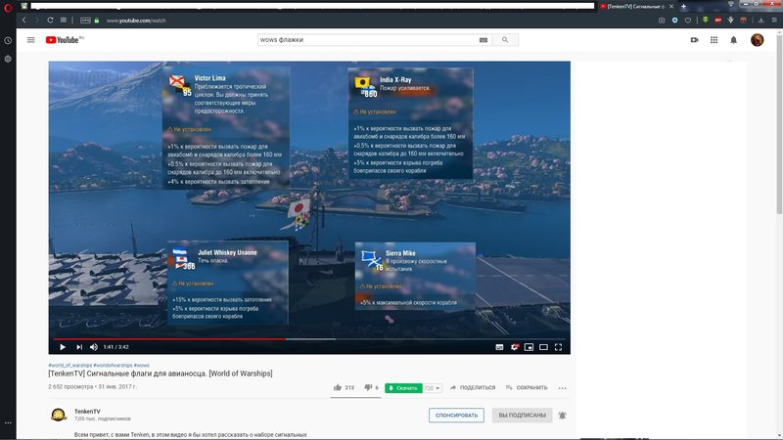The height and width of the screenshot is (440, 783).
Task: Open ad blocker shield icon
Action: point(674,21)
